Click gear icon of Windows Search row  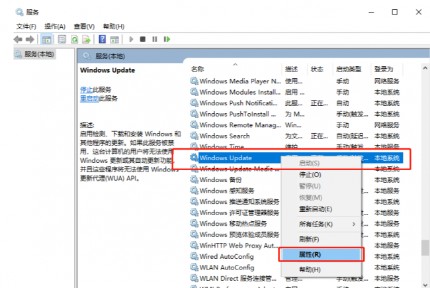[194, 136]
